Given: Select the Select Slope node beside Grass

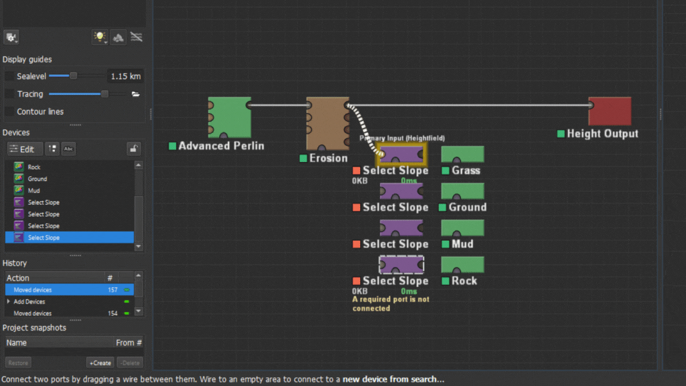Looking at the screenshot, I should [401, 154].
